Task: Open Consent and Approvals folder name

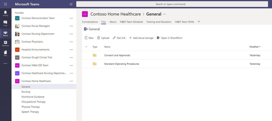Action: [x=117, y=55]
